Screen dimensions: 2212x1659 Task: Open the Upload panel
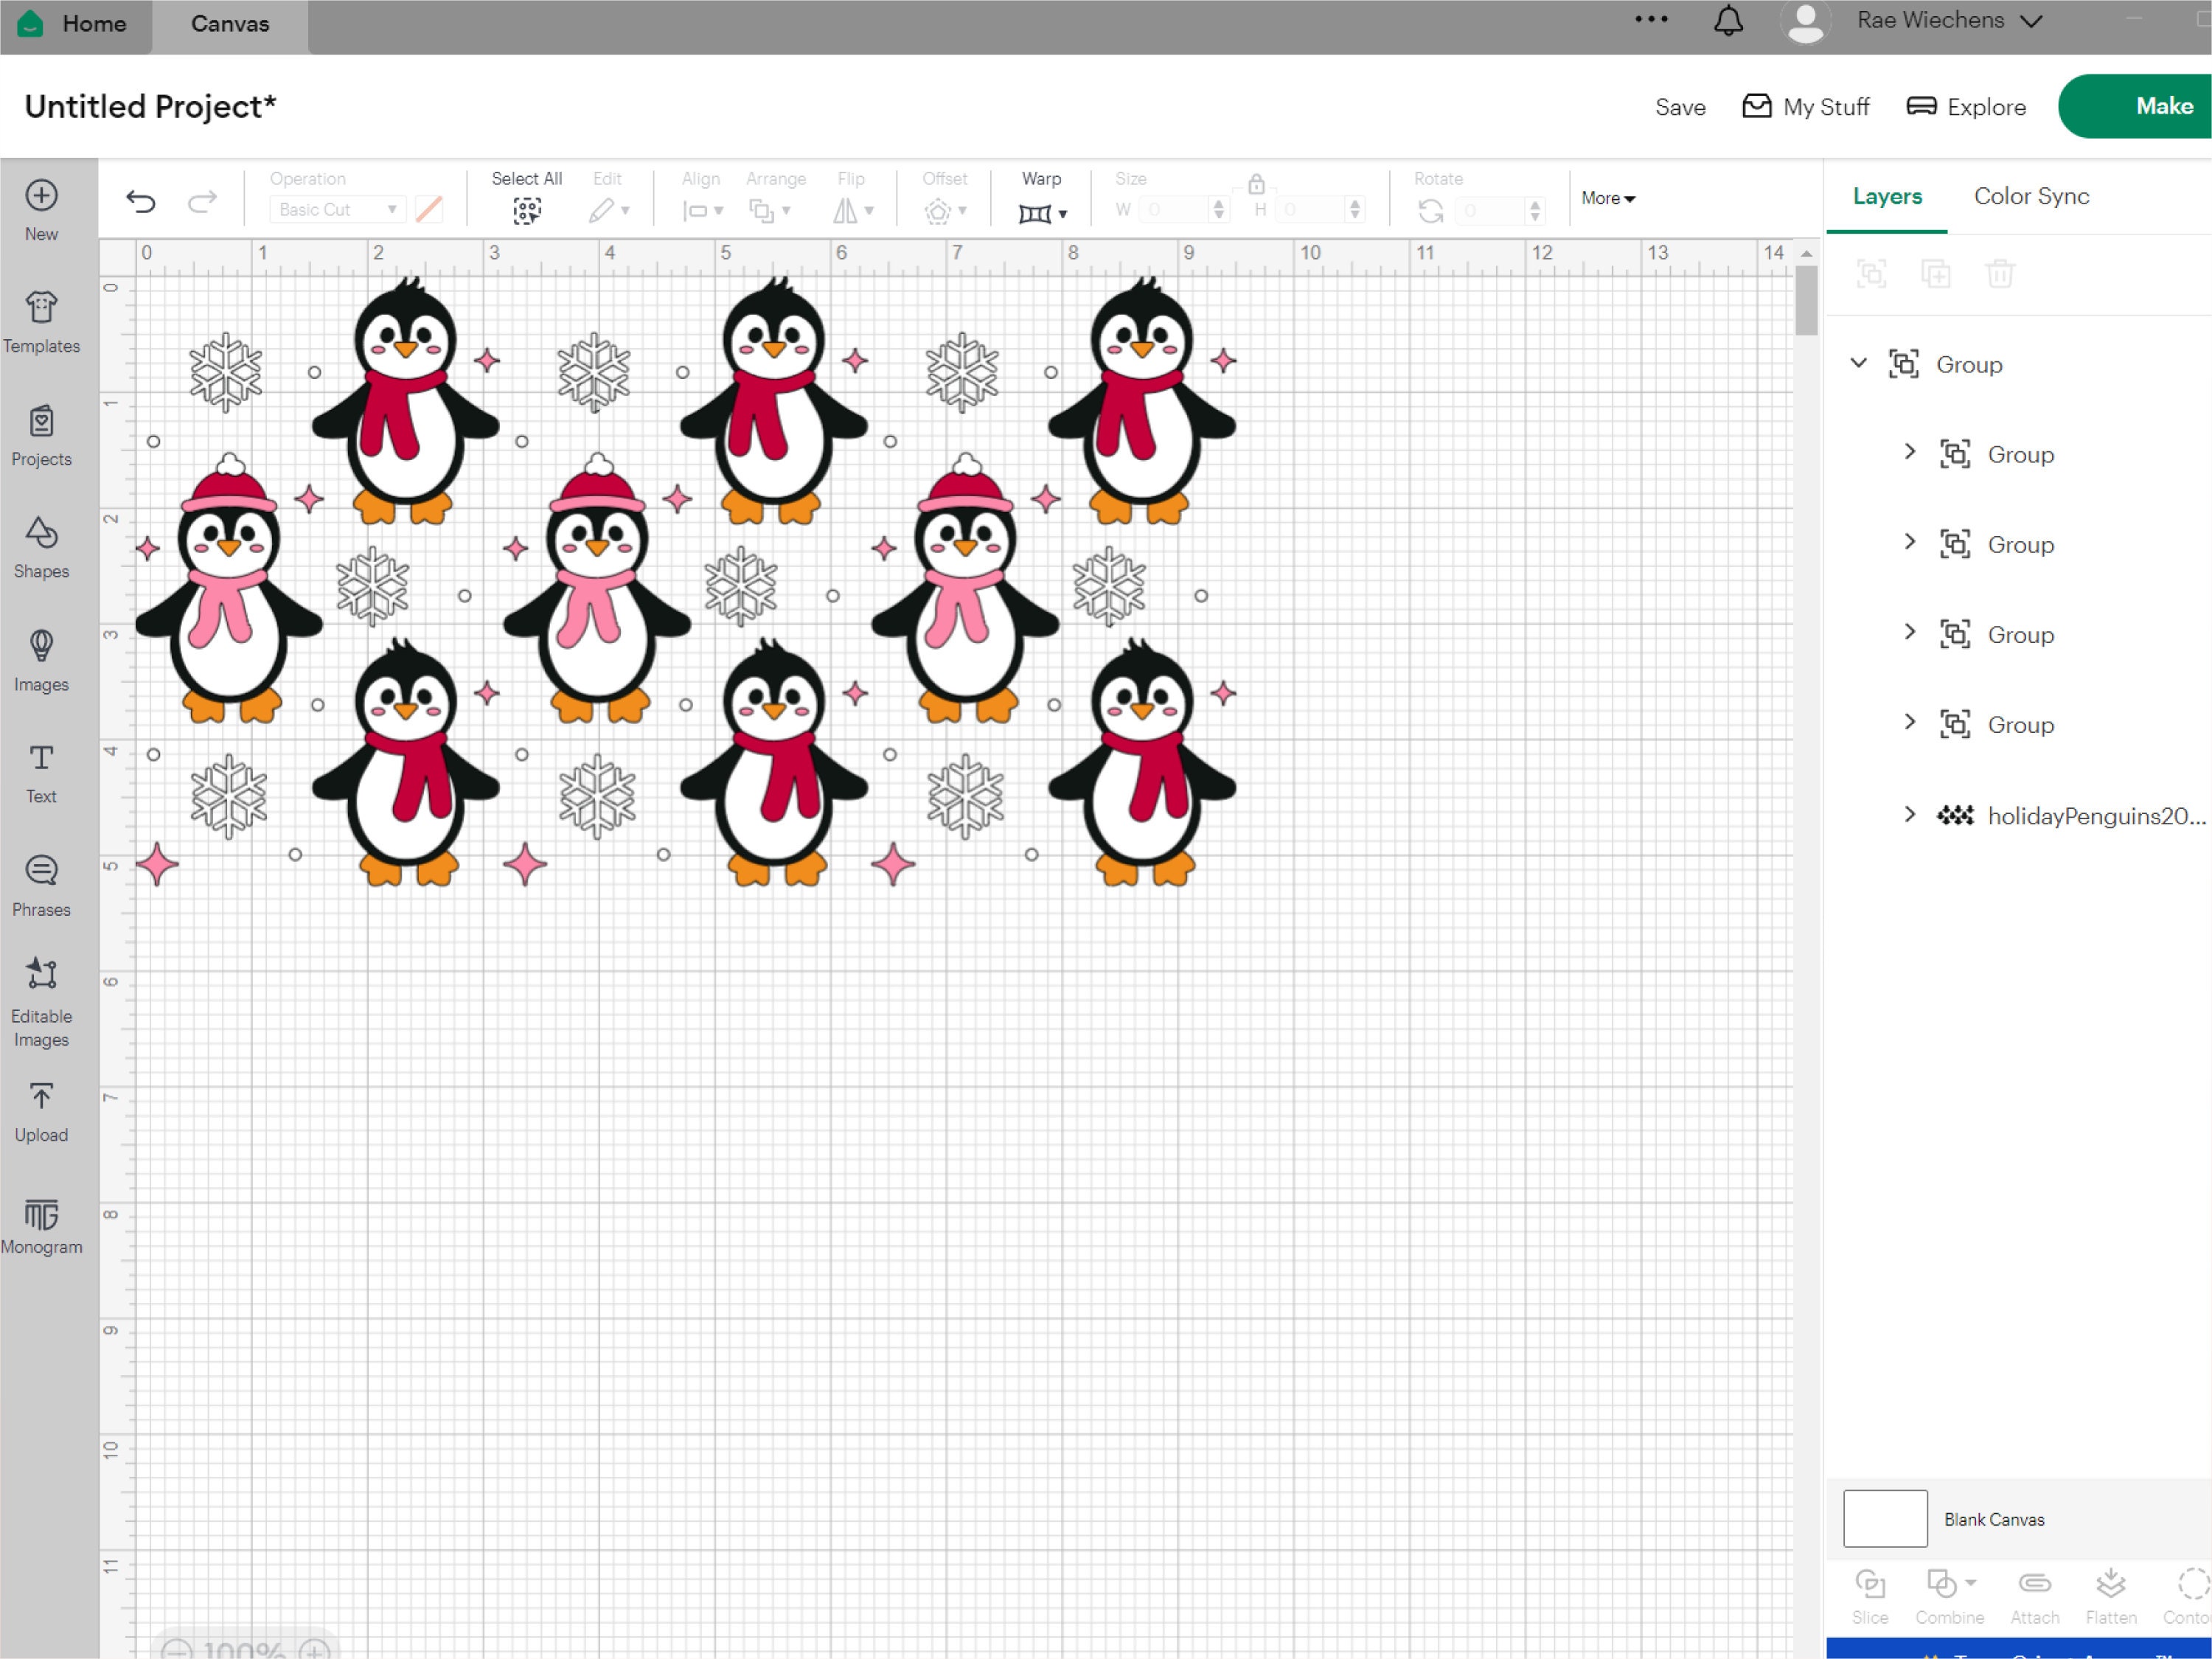41,1110
